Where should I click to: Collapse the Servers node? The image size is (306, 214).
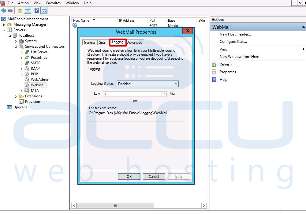tap(4, 30)
